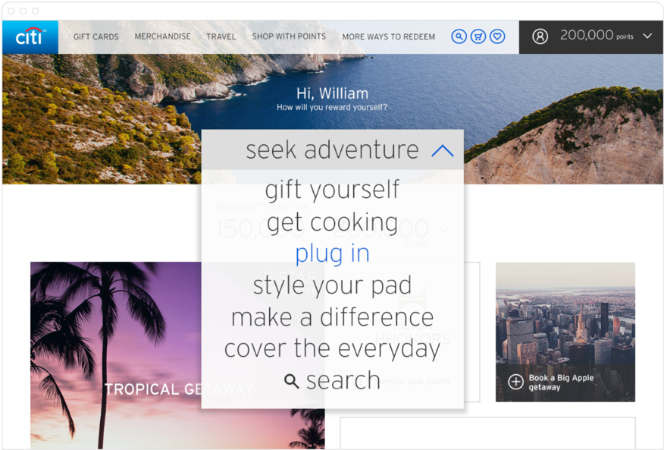Select the gift yourself option
Screen dimensions: 664x450
pyautogui.click(x=332, y=190)
